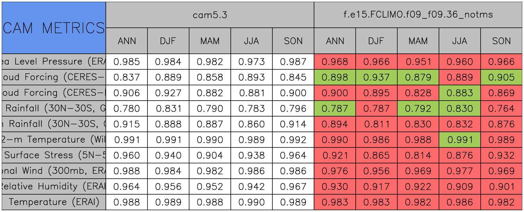Image resolution: width=524 pixels, height=212 pixels.
Task: Click the green cell showing 0.937
Action: tap(376, 77)
